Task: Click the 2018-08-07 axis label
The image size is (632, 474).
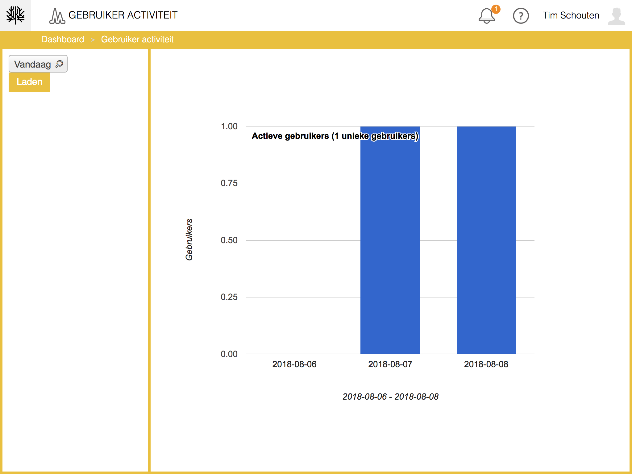Action: pos(390,364)
